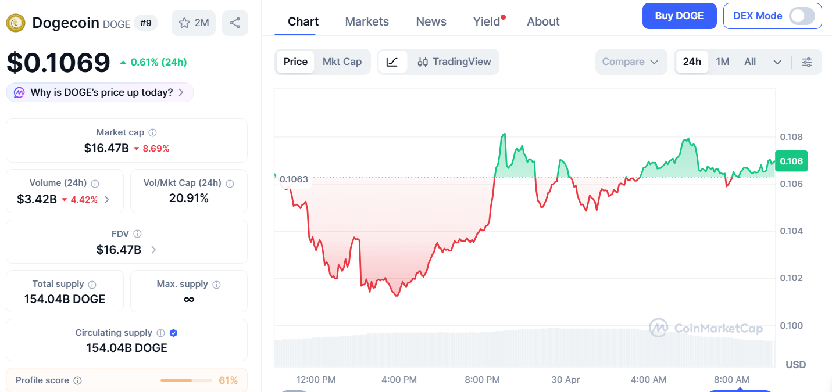Click the Dogecoin coin logo
832x392 pixels.
coord(16,23)
